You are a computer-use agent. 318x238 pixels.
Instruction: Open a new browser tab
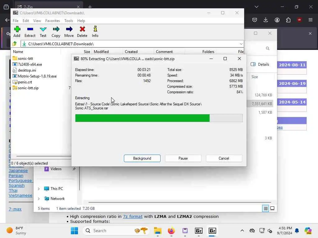(x=90, y=7)
